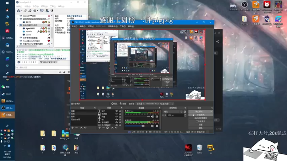Open TeamSpeak chat bubble toolbar icon
Screen dimensions: 287x161
pos(42,11)
